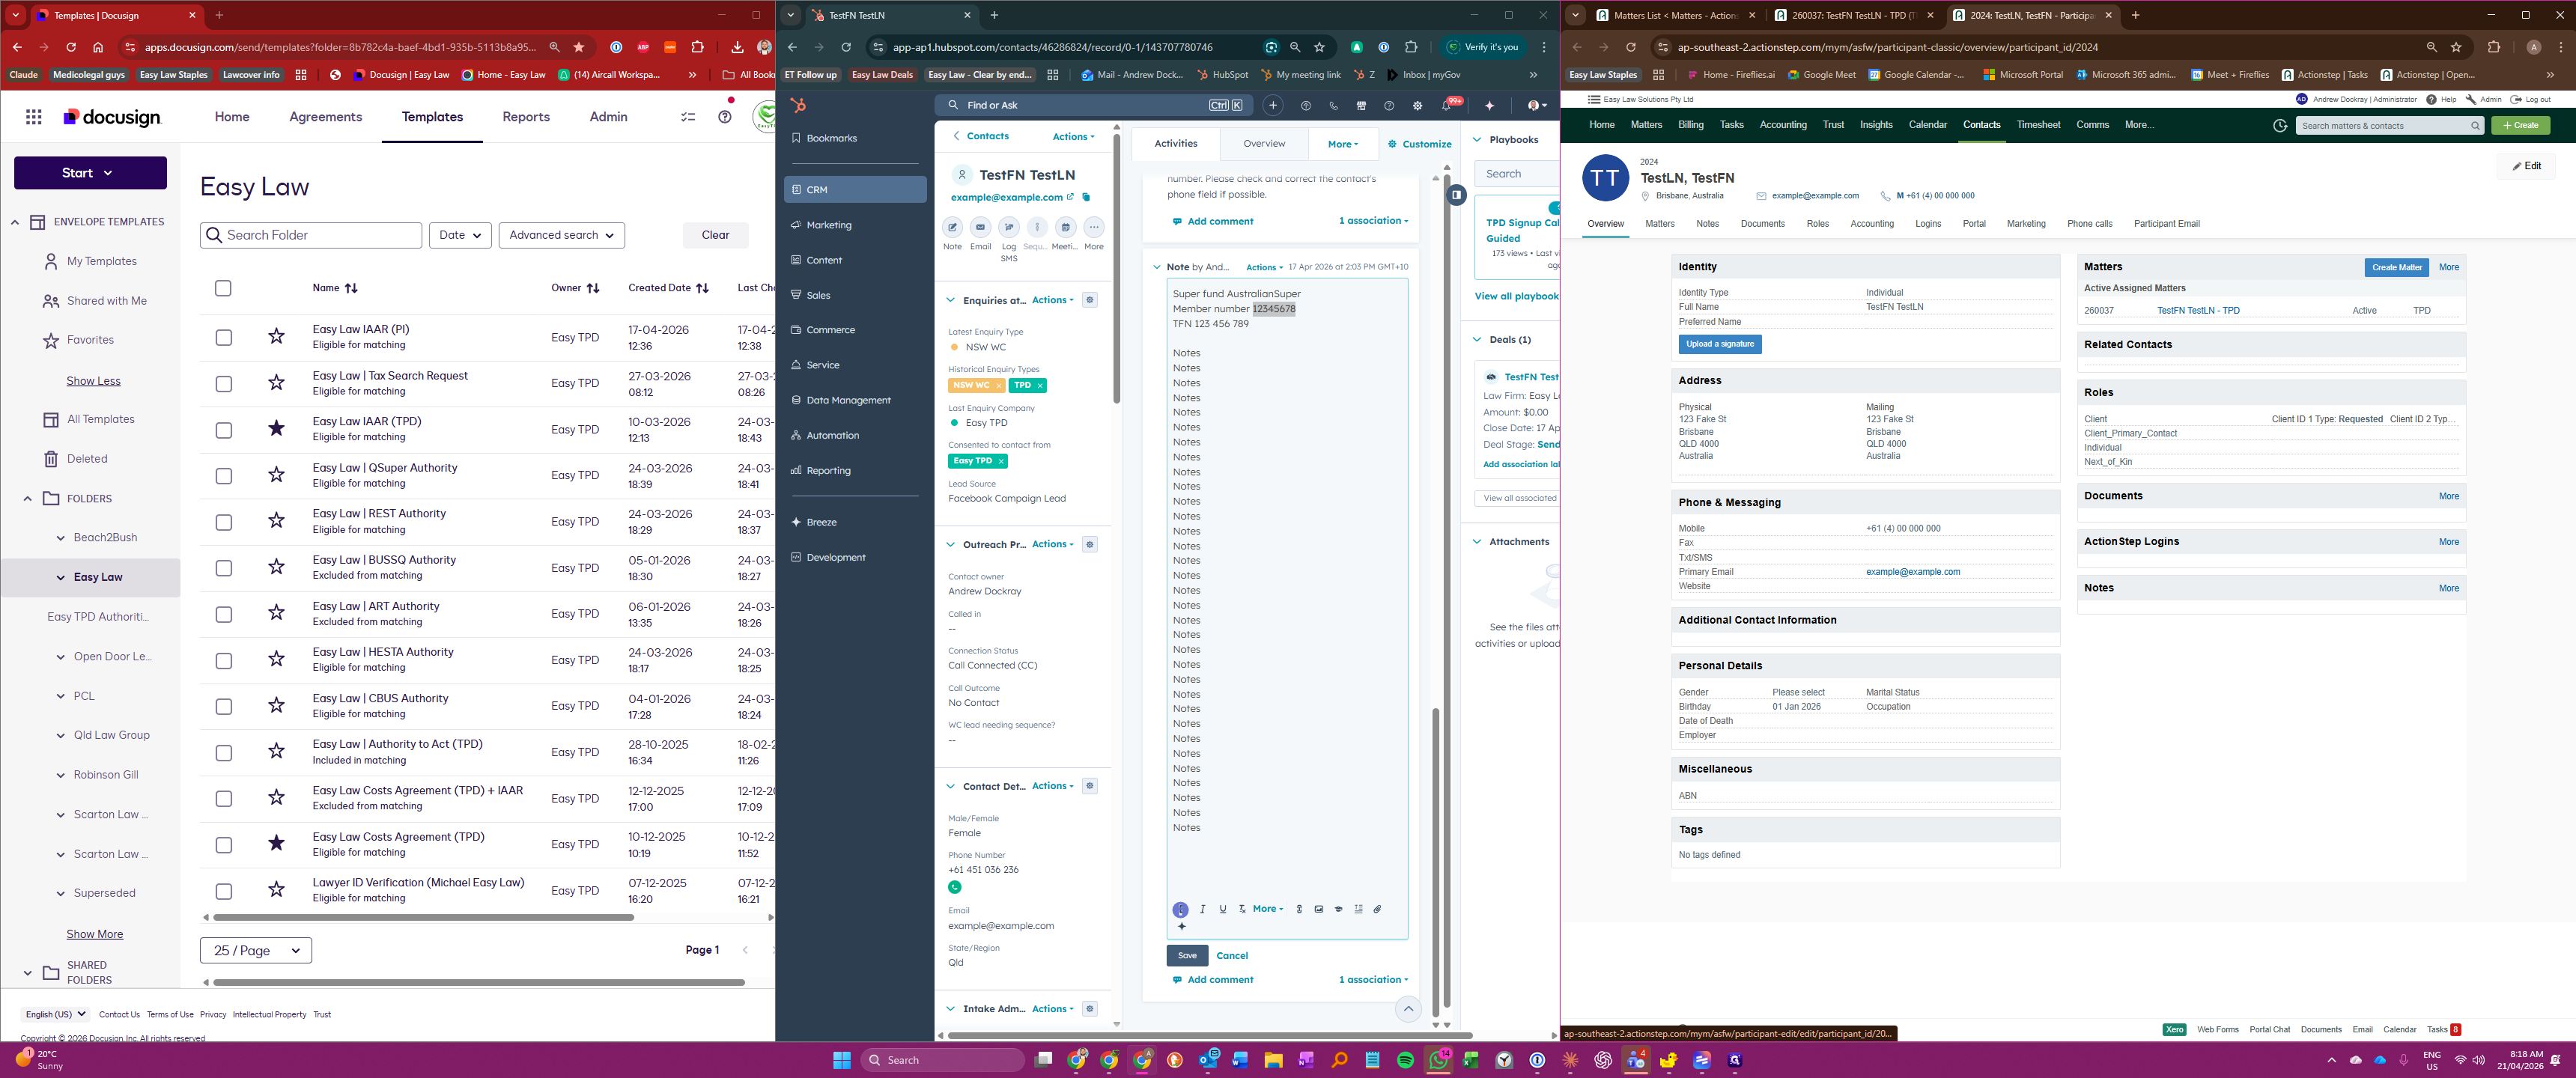The height and width of the screenshot is (1078, 2576).
Task: Click Create Matter button
Action: (x=2396, y=267)
